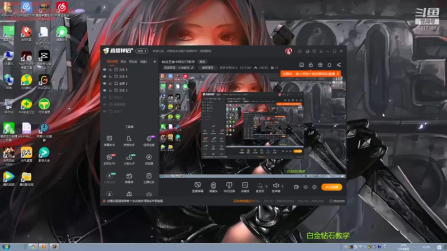Click the record video icon near start button

coord(296,187)
